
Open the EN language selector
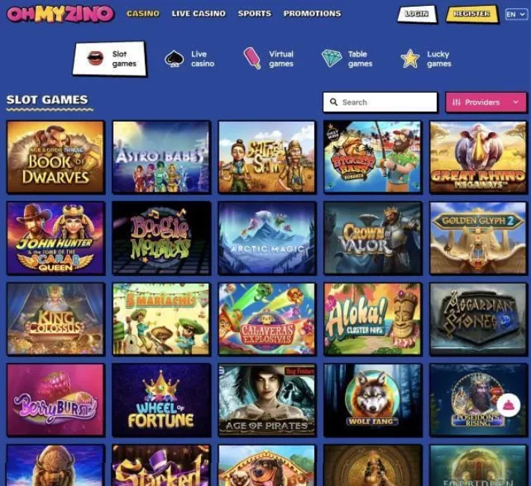(516, 14)
